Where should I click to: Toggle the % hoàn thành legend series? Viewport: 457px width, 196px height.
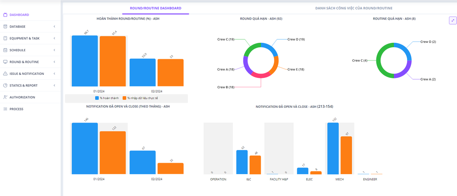point(107,98)
